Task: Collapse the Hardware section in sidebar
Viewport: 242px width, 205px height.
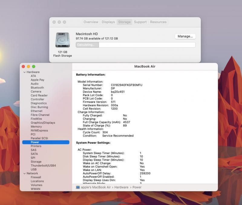Action: tap(25, 72)
